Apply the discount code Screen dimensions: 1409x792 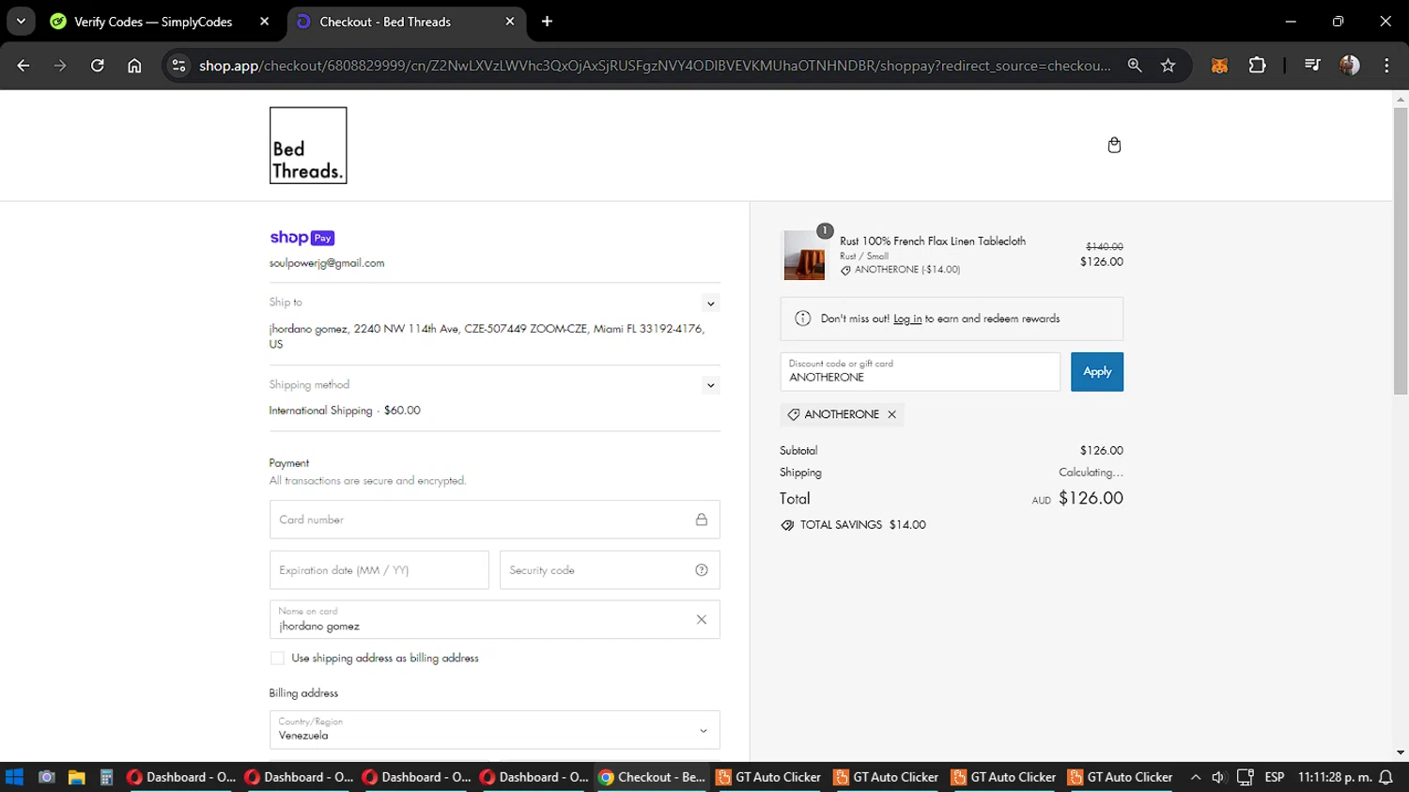click(x=1097, y=372)
